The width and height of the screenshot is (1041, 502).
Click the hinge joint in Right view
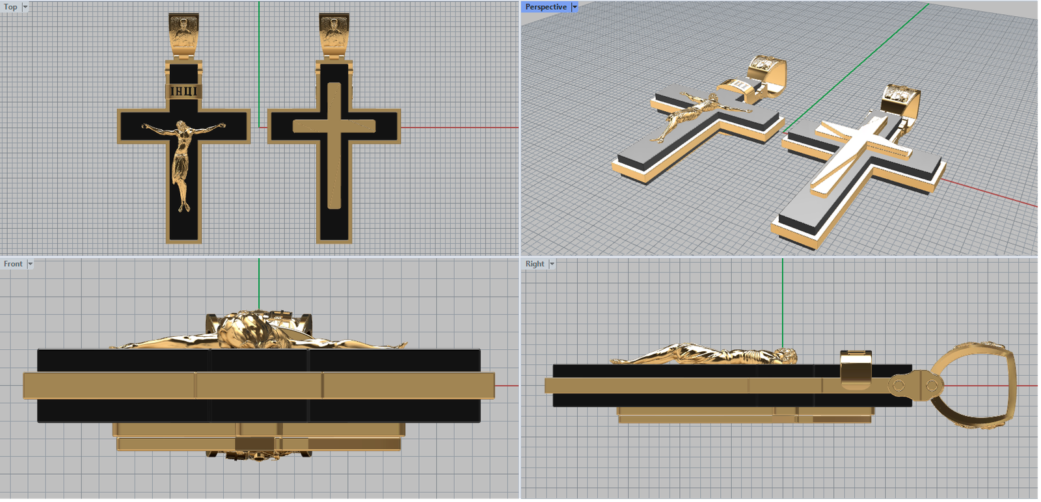click(x=914, y=385)
